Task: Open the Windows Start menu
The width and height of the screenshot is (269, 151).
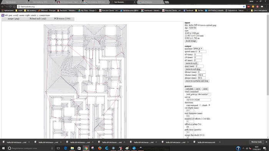Action: point(3,148)
